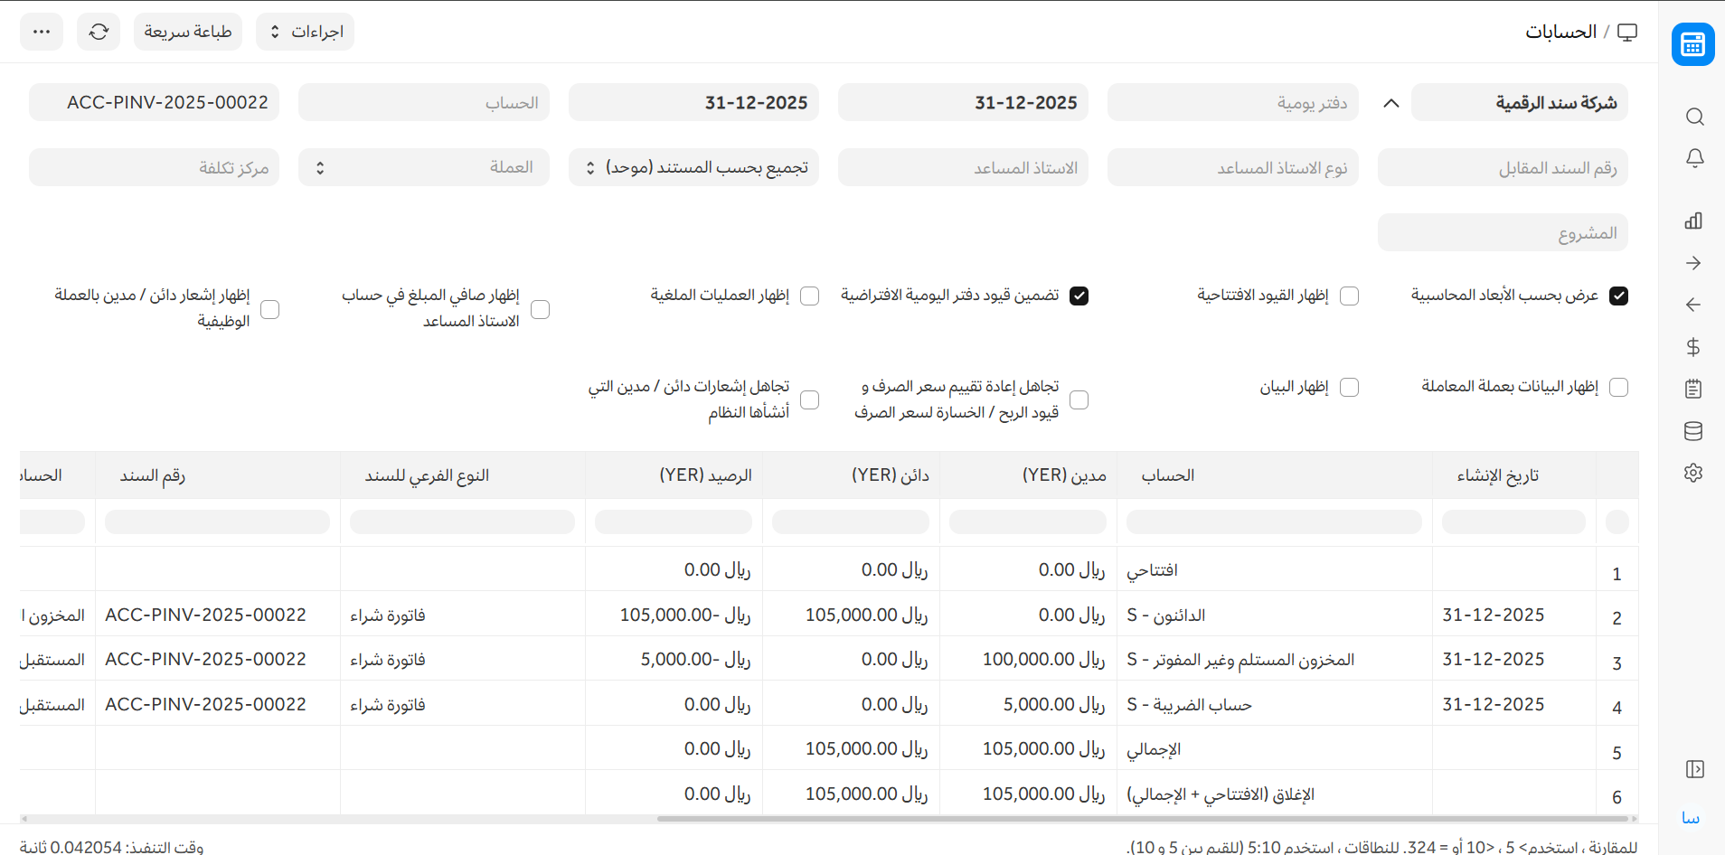This screenshot has width=1725, height=855.
Task: Open the تجميع بحسب المستند dropdown
Action: [693, 168]
